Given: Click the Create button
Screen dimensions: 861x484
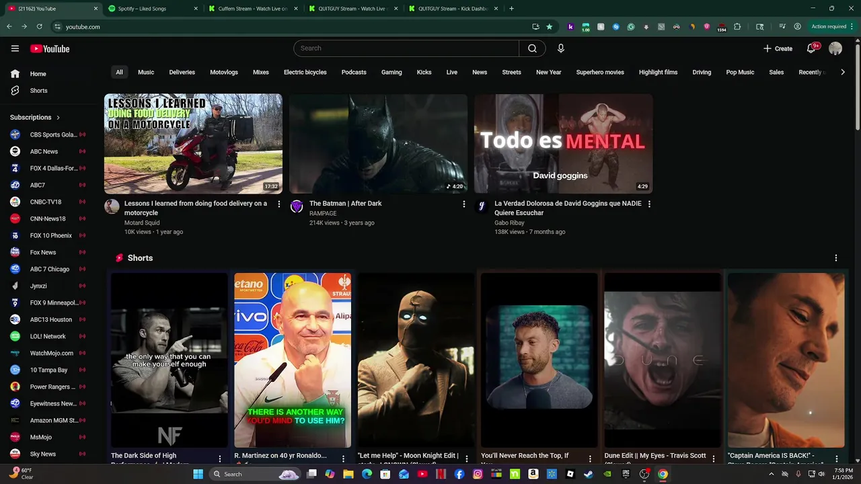Looking at the screenshot, I should [x=778, y=48].
